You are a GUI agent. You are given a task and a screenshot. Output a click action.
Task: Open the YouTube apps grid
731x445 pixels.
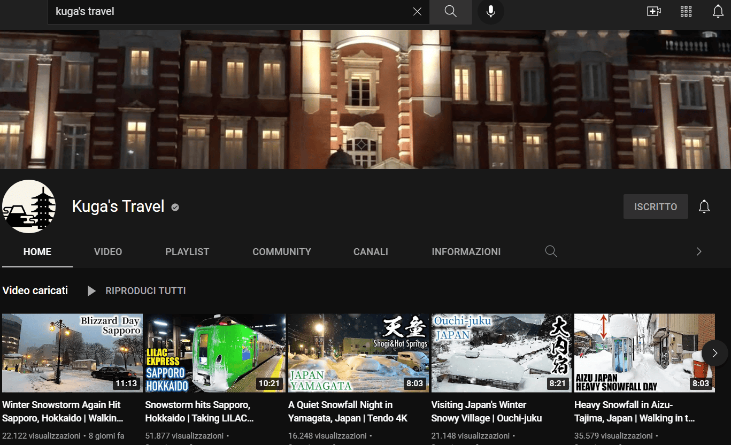coord(686,12)
